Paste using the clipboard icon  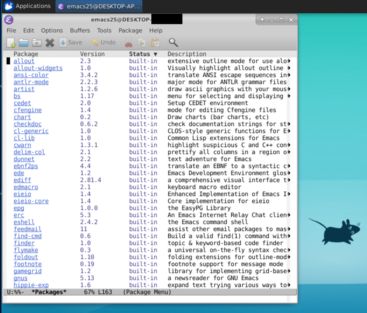pyautogui.click(x=155, y=43)
